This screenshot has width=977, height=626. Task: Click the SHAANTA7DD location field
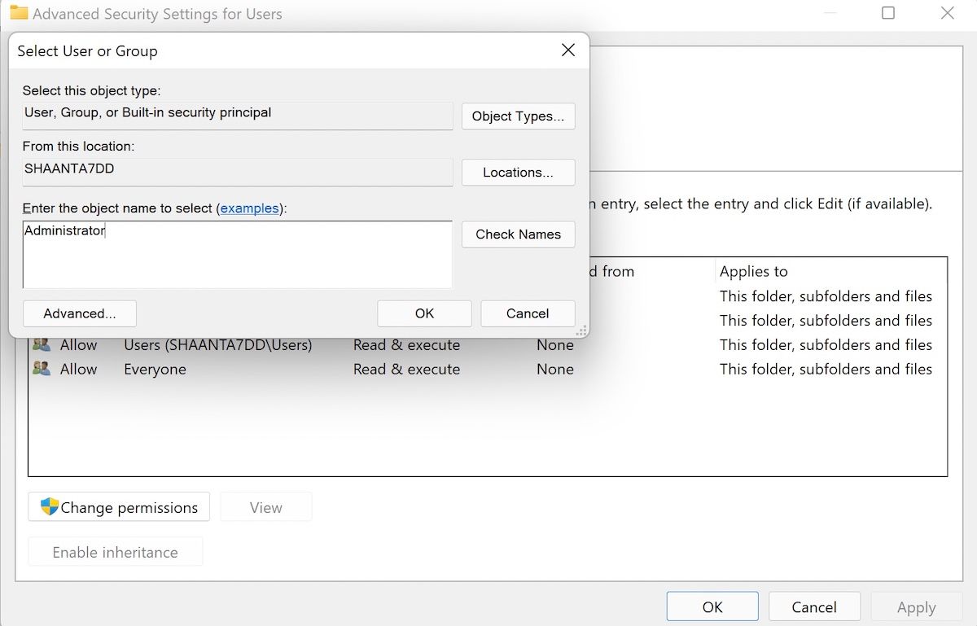click(237, 172)
